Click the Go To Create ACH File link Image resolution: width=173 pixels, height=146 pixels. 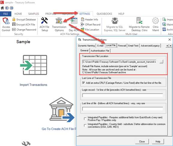[59, 129]
